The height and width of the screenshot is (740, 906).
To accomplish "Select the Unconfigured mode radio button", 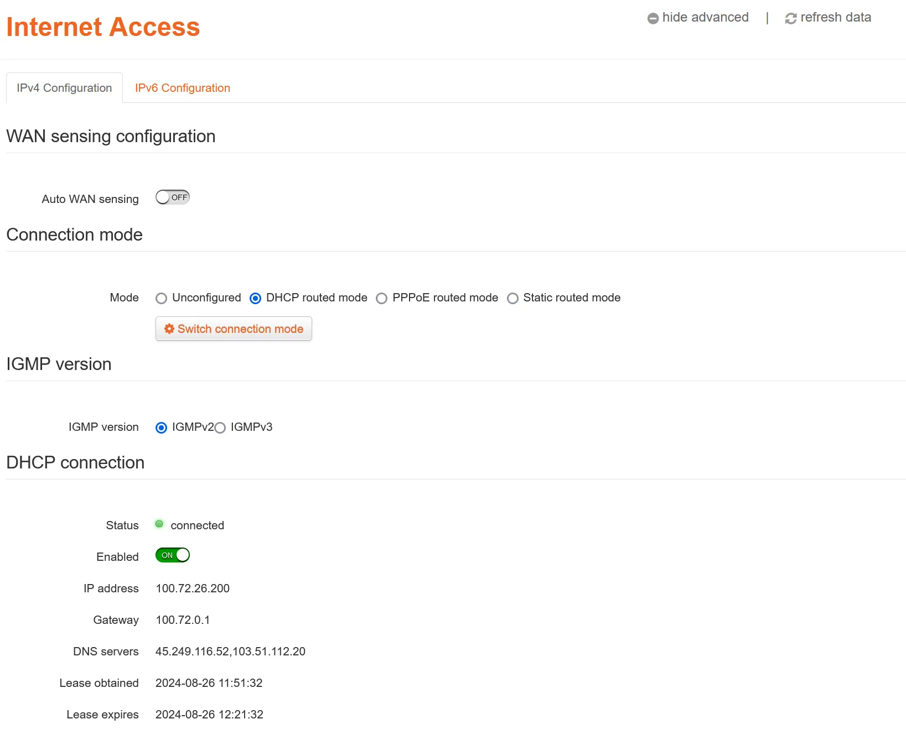I will coord(162,299).
